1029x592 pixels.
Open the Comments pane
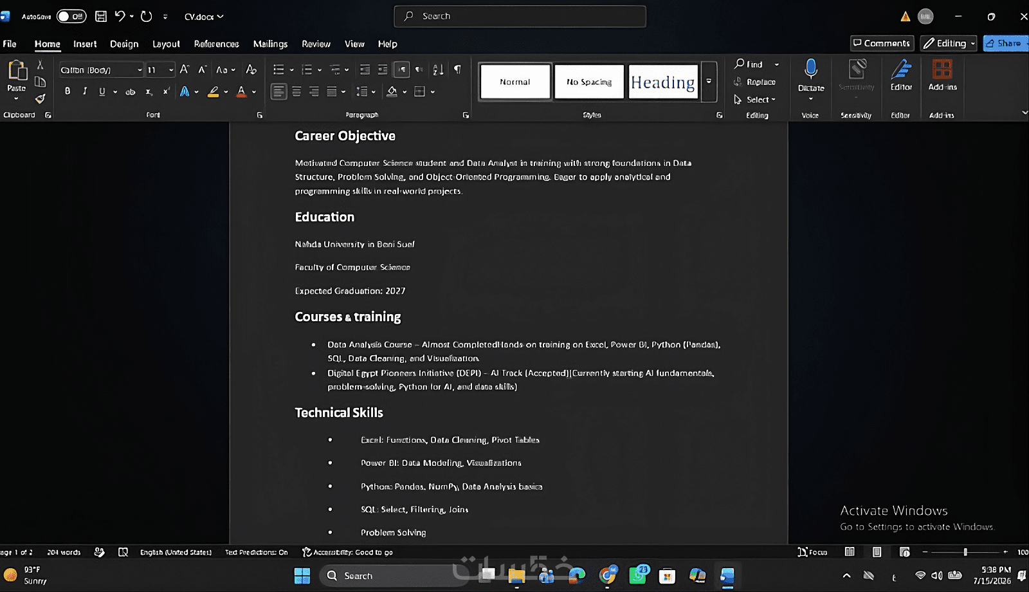pyautogui.click(x=882, y=43)
